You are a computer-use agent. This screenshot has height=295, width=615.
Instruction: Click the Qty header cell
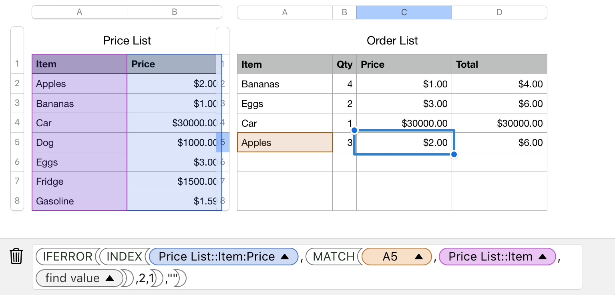(x=344, y=65)
